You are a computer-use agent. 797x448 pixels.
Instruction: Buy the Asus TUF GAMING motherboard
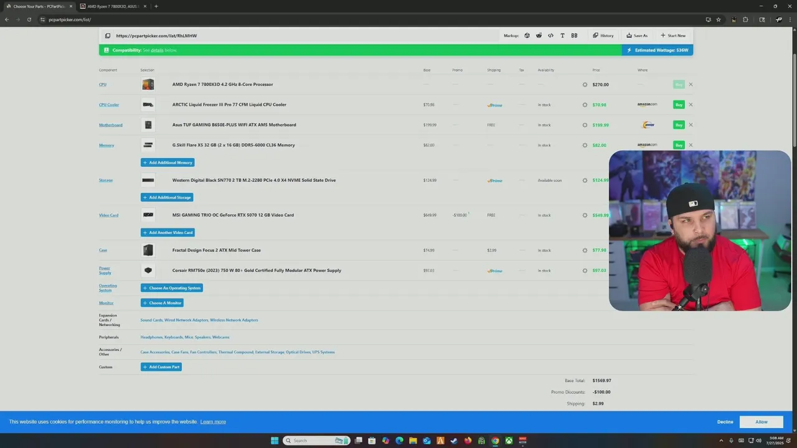tap(679, 125)
